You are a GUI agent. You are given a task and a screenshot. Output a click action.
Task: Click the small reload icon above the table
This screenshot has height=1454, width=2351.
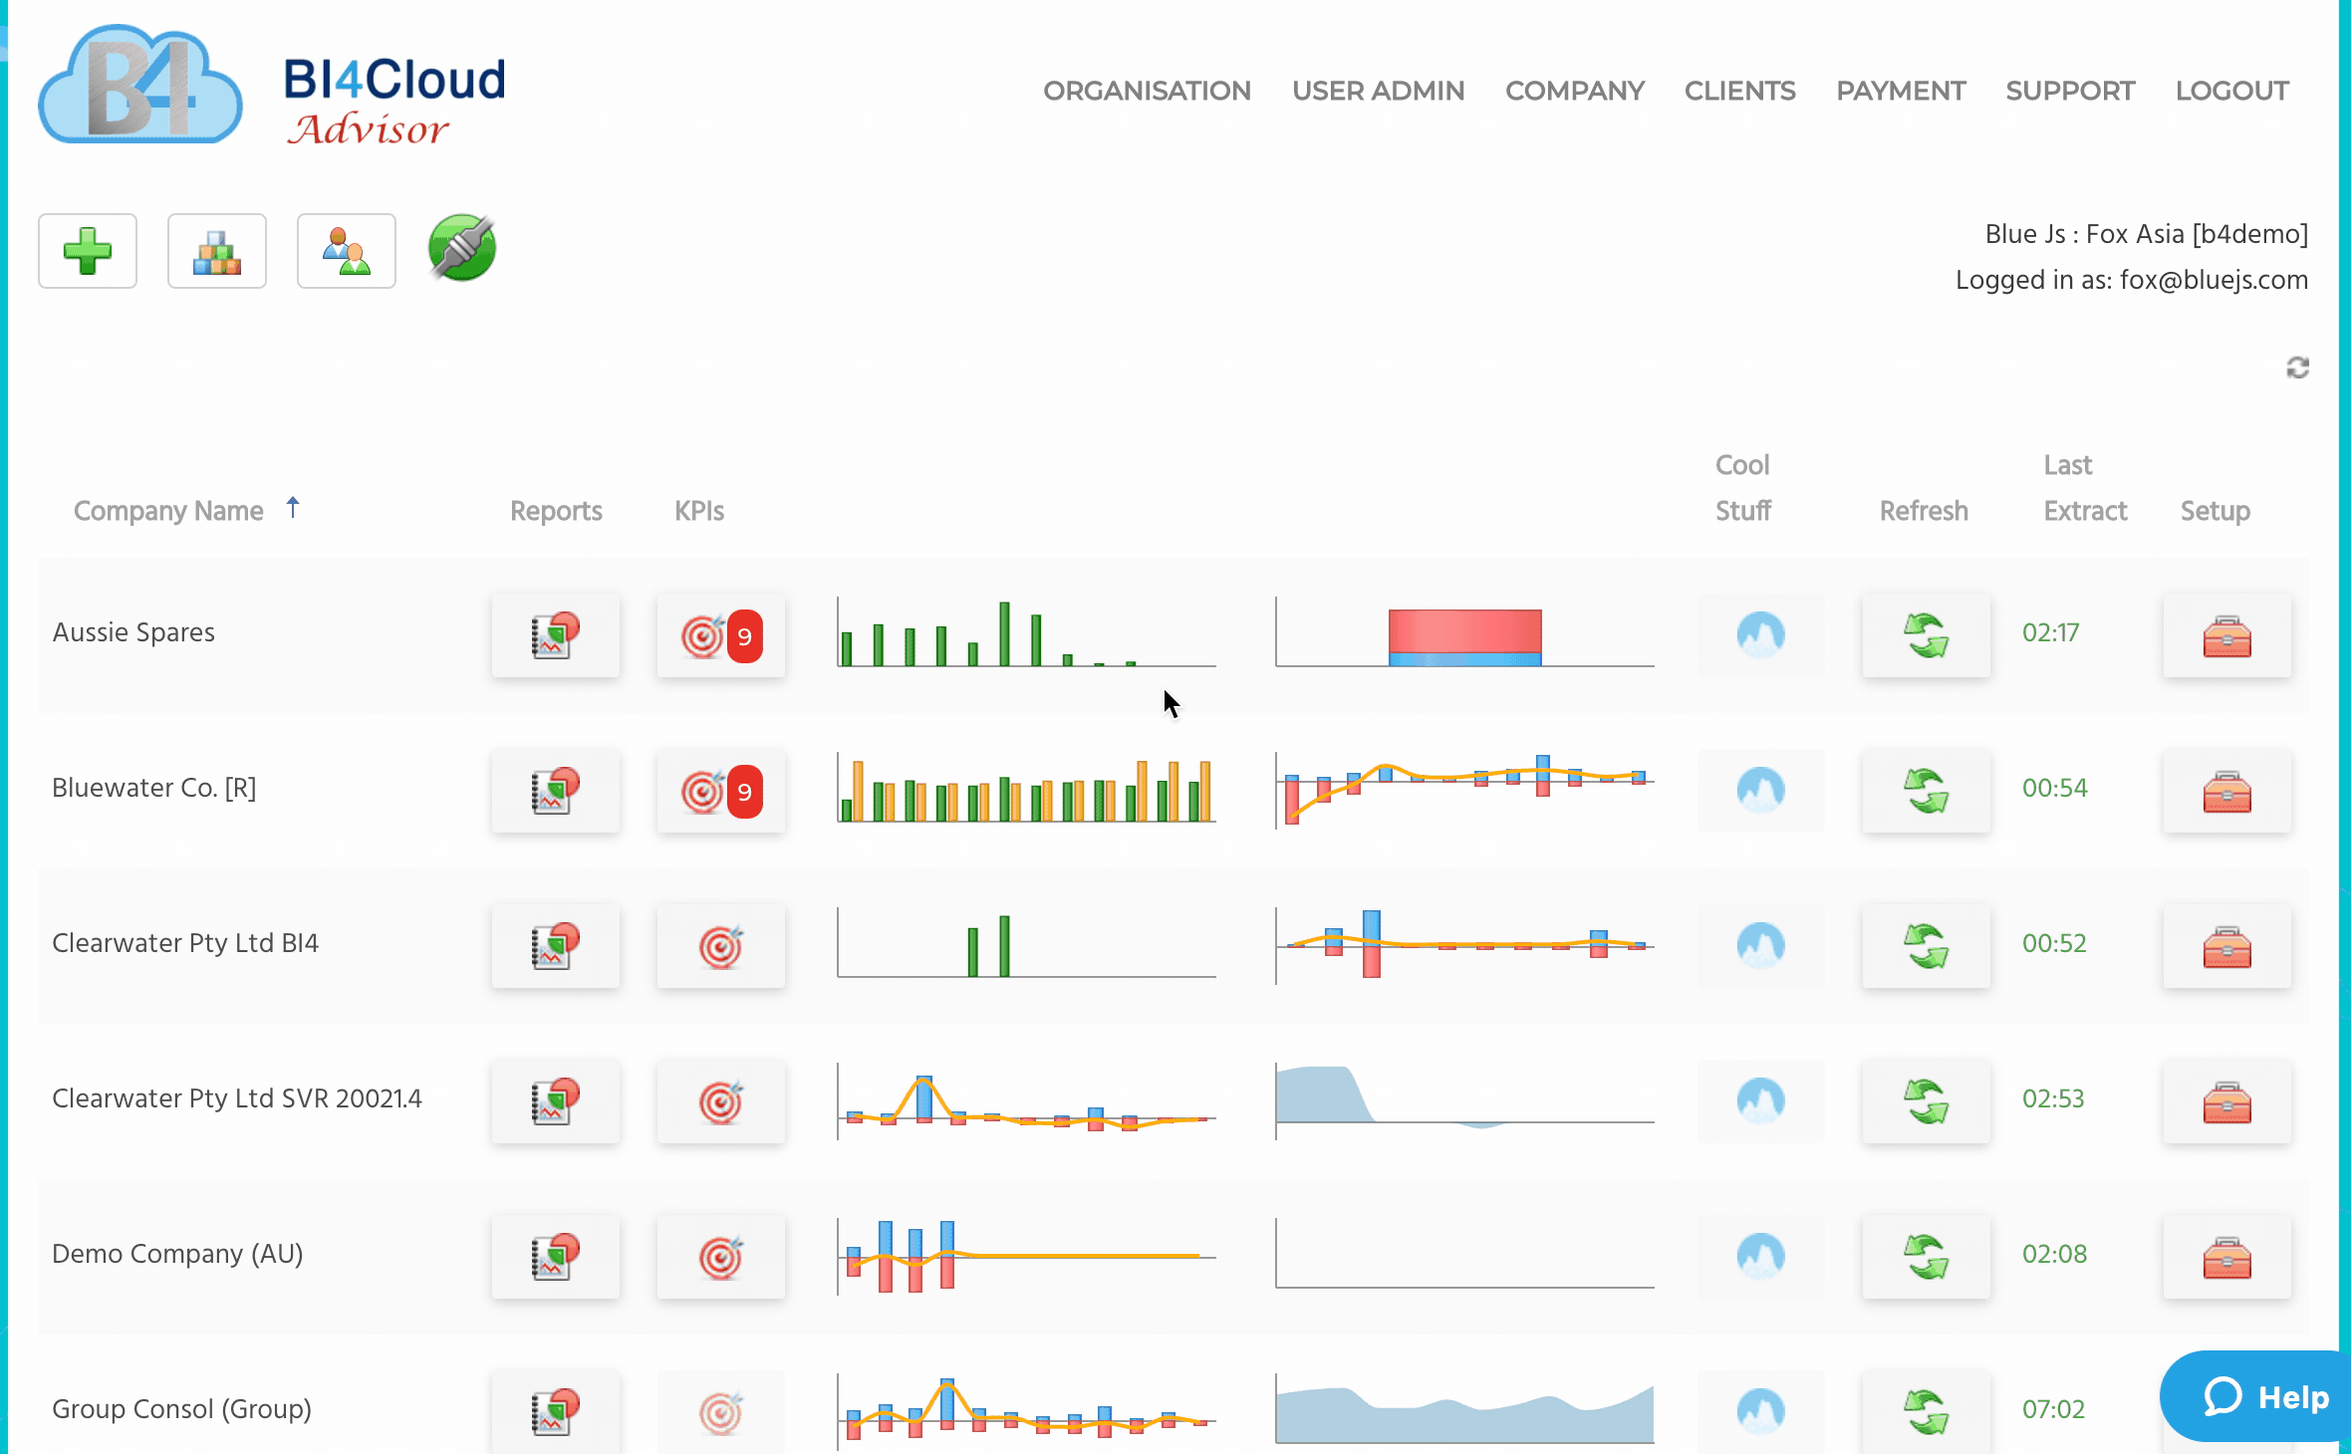click(x=2297, y=367)
